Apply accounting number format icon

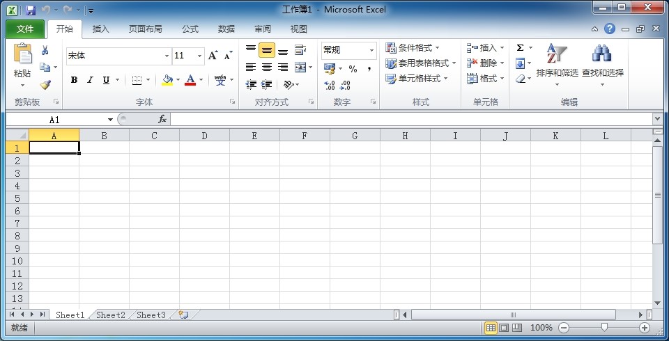(x=330, y=68)
